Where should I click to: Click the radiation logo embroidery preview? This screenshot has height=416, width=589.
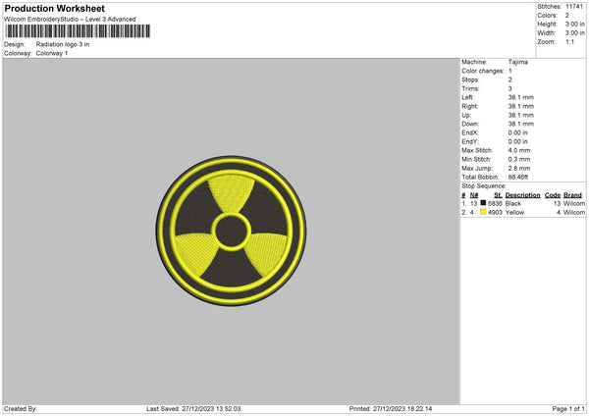(231, 231)
